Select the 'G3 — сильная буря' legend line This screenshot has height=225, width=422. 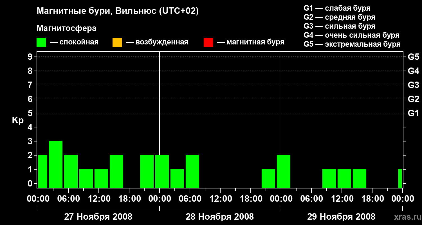click(x=340, y=26)
